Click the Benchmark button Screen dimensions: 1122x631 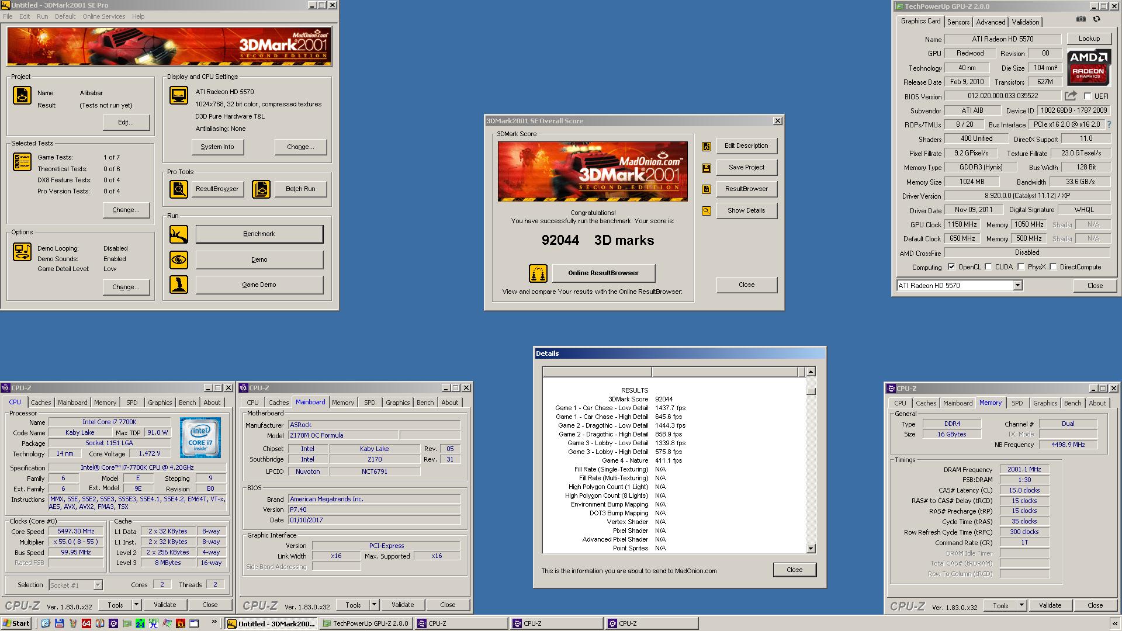(x=259, y=234)
